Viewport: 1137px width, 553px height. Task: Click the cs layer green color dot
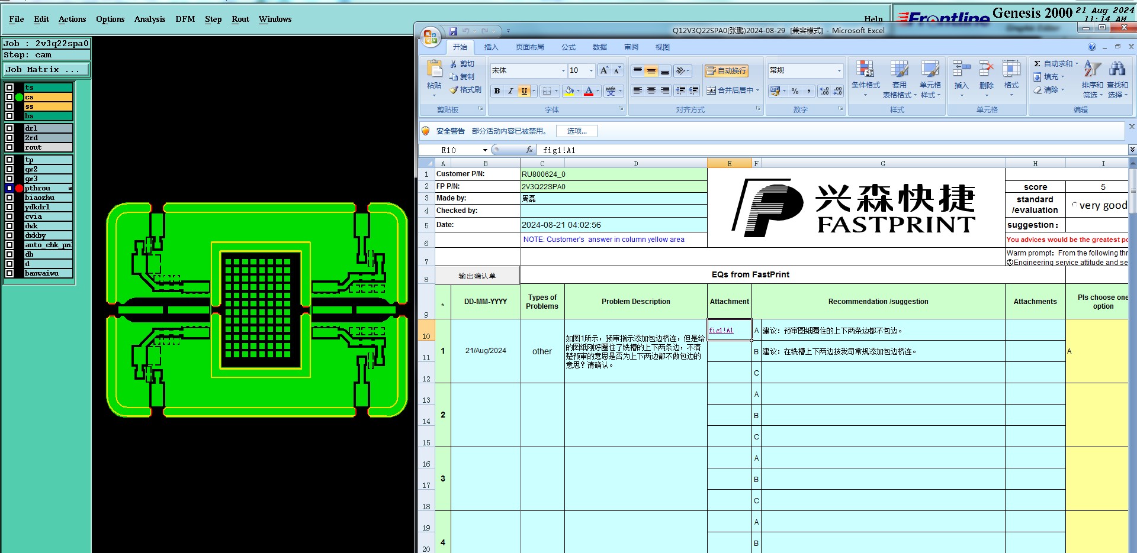click(x=19, y=97)
